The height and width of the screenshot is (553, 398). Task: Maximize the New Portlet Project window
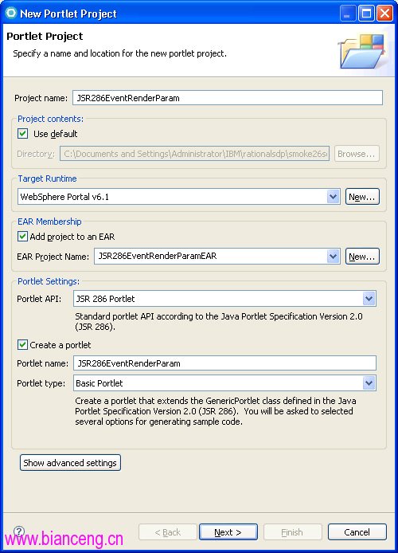[366, 14]
